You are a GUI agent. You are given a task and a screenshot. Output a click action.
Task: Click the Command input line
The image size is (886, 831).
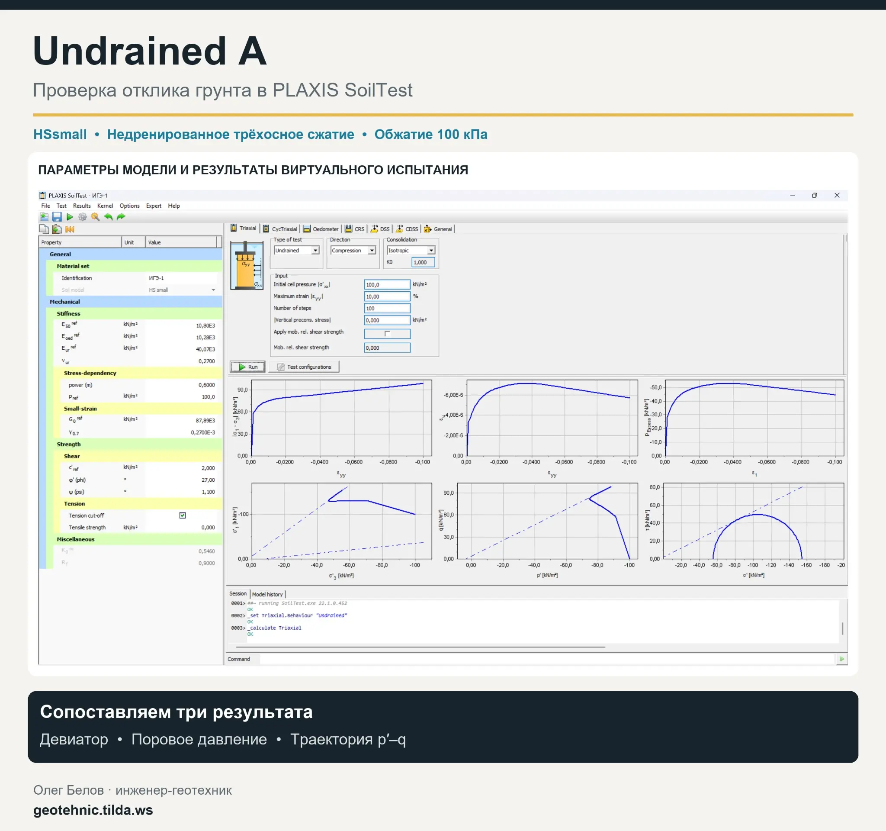tap(547, 659)
